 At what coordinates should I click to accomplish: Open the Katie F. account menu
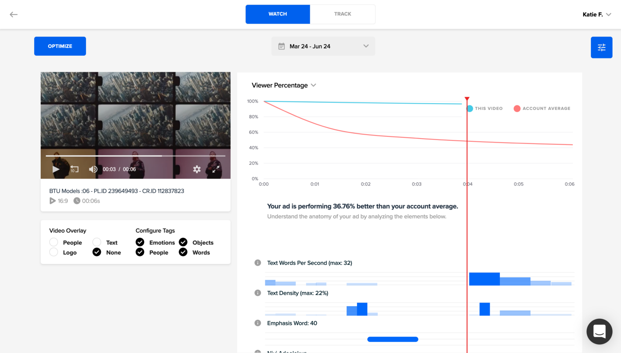[x=597, y=15]
